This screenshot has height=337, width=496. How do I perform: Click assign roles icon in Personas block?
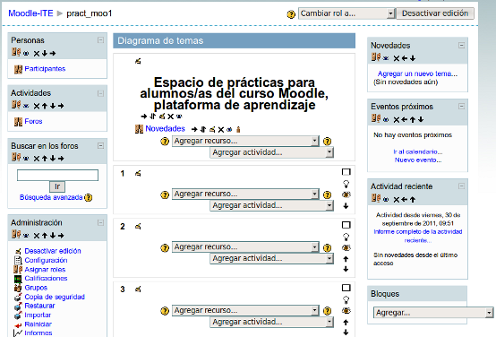tap(16, 52)
